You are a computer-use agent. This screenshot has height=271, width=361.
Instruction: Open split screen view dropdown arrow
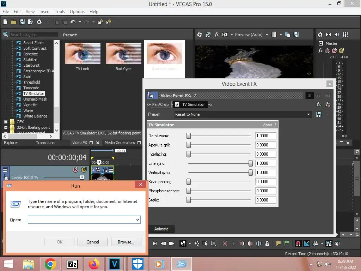[232, 35]
